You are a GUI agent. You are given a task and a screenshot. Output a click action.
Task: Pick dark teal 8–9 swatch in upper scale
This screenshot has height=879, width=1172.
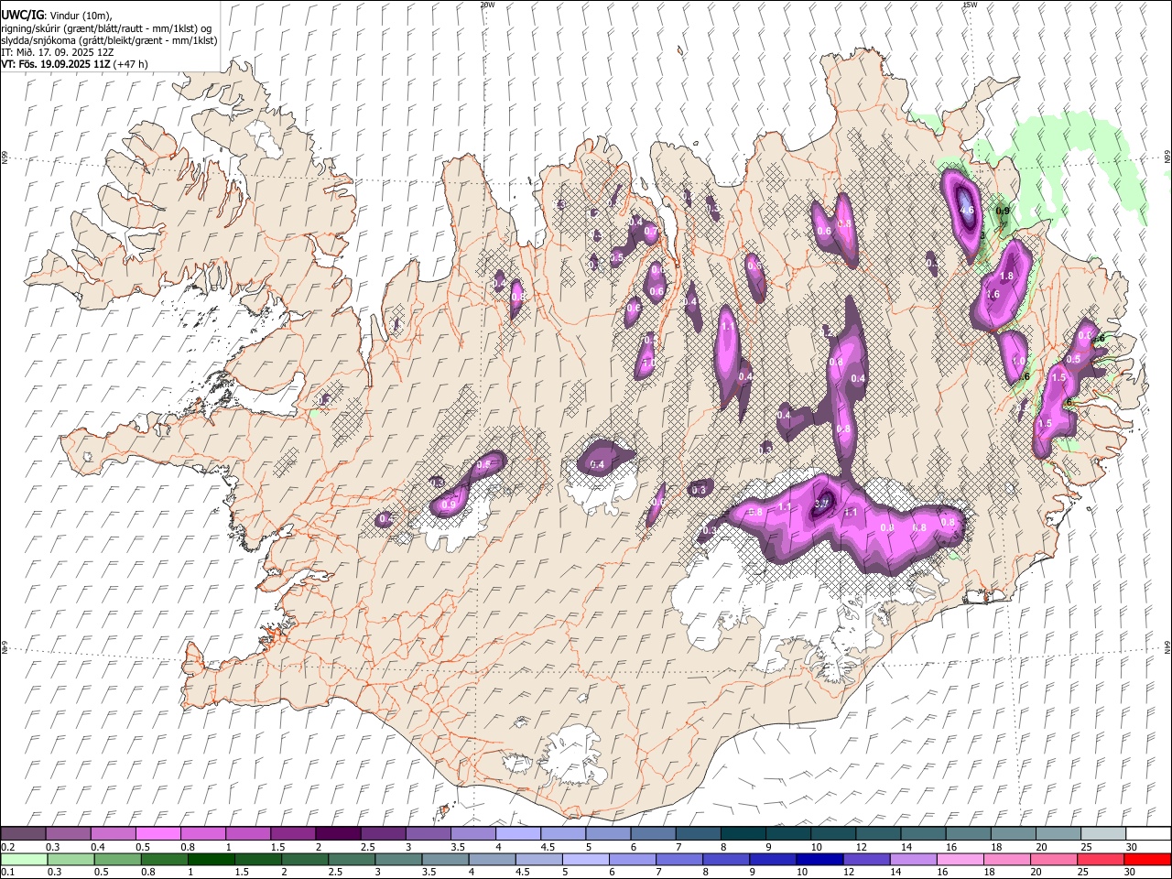743,834
